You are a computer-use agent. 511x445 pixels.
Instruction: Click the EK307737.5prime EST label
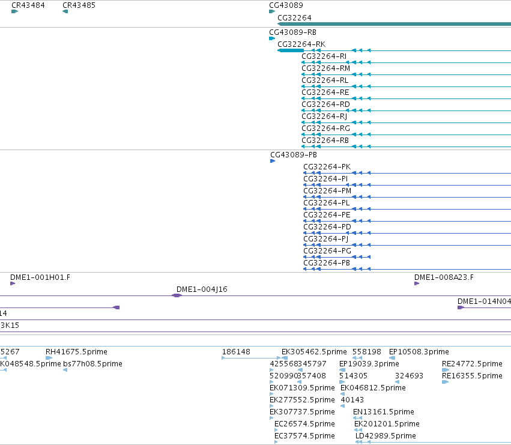click(x=302, y=412)
